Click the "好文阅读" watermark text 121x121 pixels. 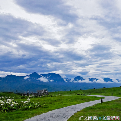pos(88,118)
